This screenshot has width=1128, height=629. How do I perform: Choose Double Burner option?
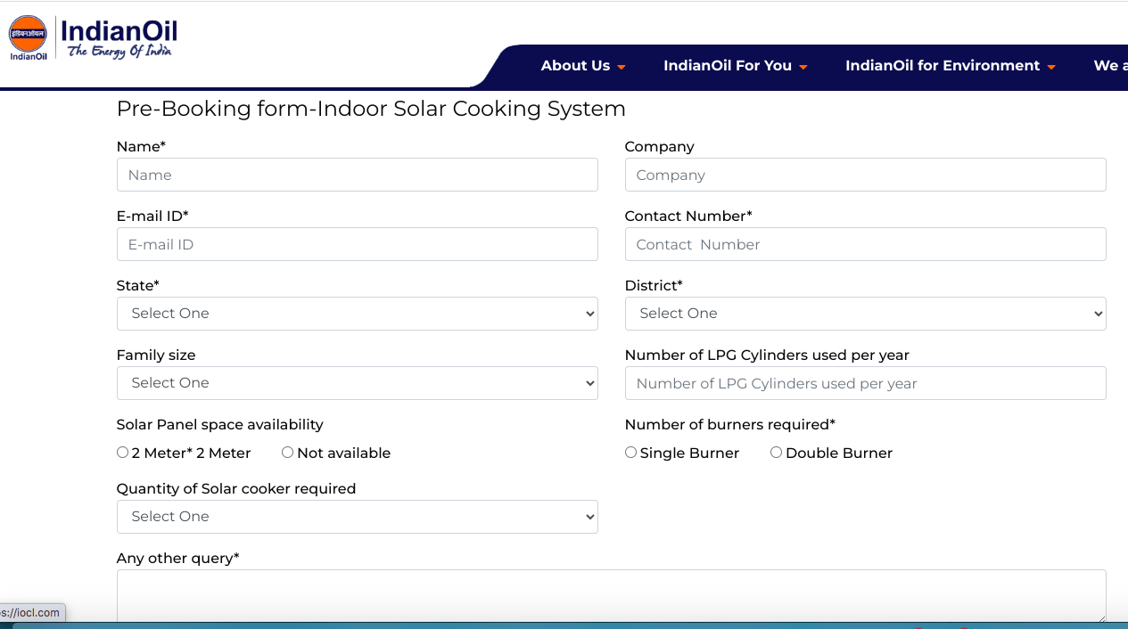[776, 452]
